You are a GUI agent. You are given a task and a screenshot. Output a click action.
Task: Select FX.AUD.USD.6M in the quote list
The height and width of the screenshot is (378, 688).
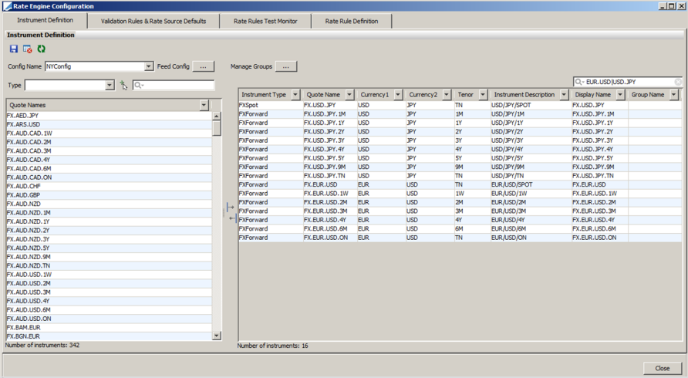pyautogui.click(x=109, y=309)
